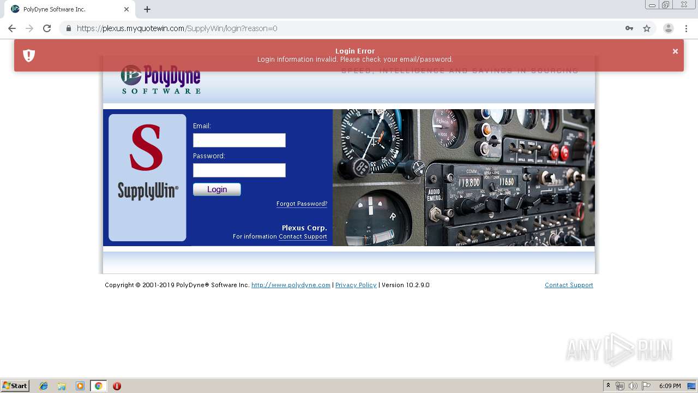
Task: Open a new browser tab
Action: (147, 9)
